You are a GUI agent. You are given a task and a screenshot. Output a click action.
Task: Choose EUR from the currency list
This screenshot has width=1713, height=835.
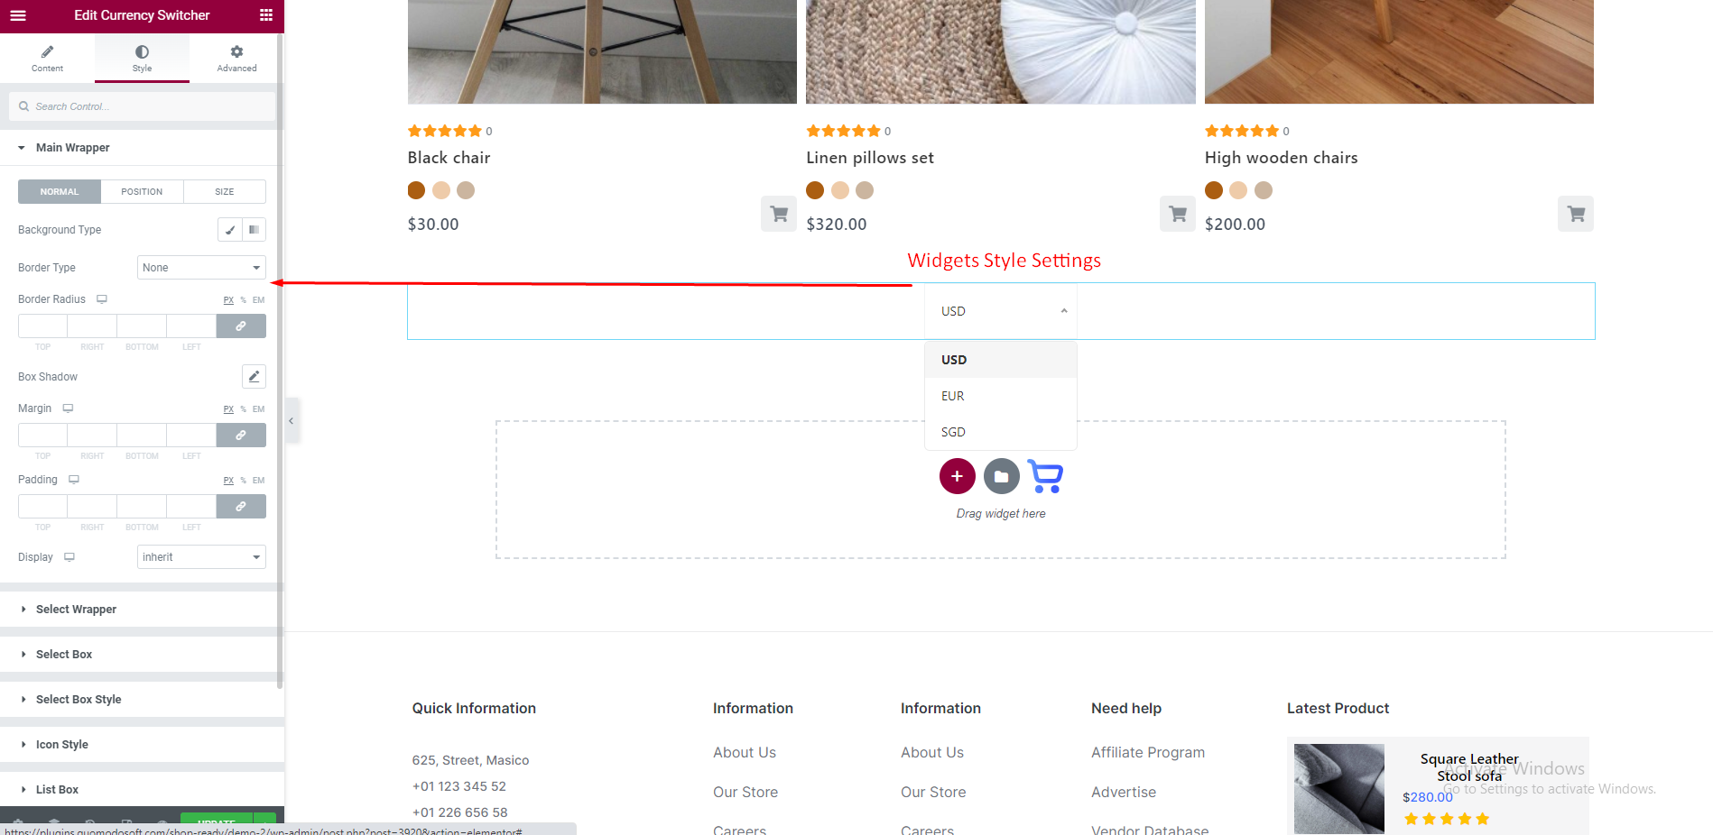pyautogui.click(x=953, y=396)
